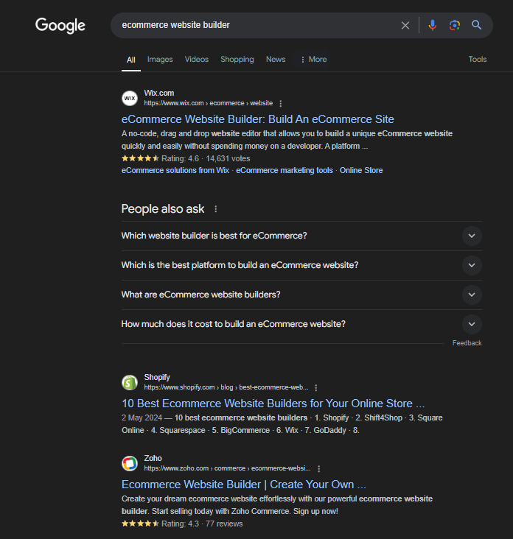Image resolution: width=513 pixels, height=539 pixels.
Task: Open 'Ecommerce Website Builder | Create Your Own' result
Action: tap(243, 485)
